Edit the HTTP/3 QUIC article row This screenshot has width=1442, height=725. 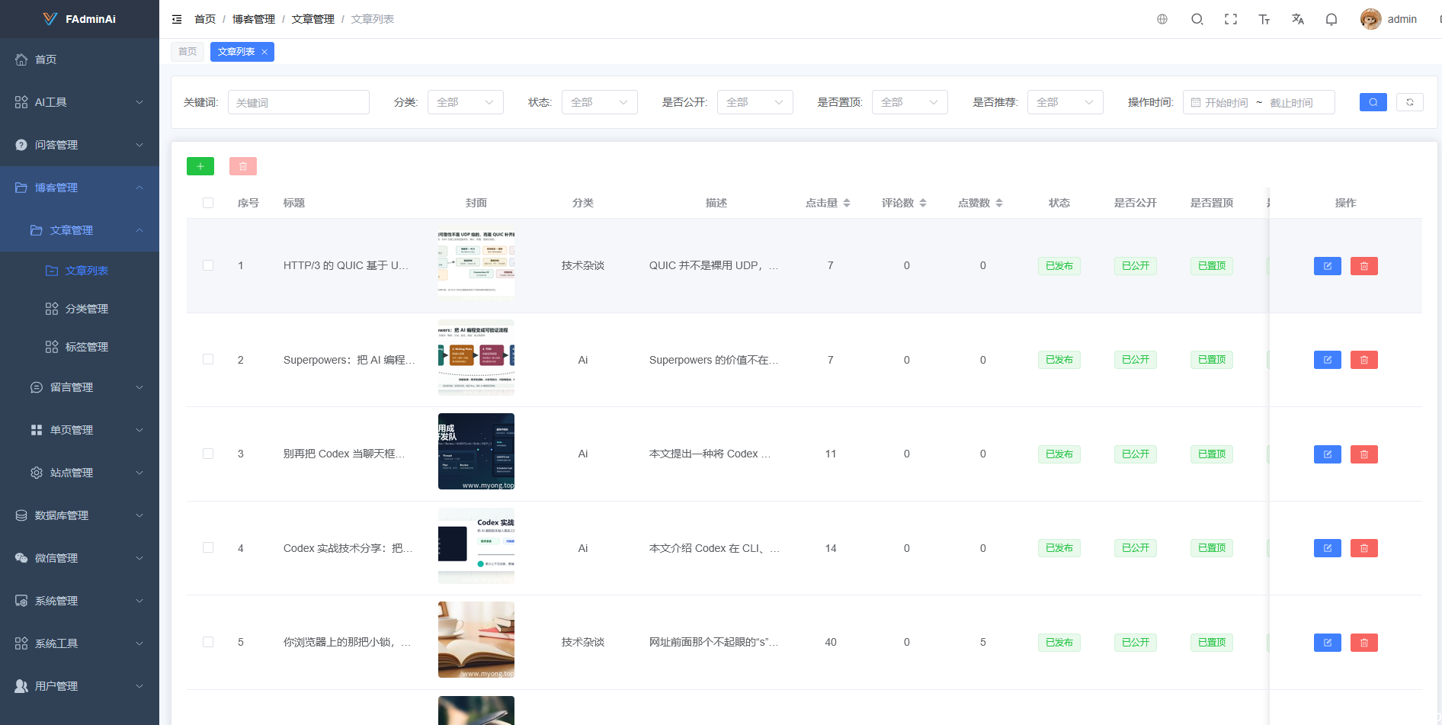click(x=1328, y=266)
